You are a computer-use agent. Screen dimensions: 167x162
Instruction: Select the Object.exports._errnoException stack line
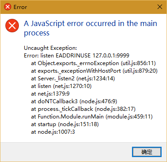pyautogui.click(x=93, y=63)
